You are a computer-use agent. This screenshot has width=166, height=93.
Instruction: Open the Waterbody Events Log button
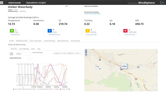54,34
